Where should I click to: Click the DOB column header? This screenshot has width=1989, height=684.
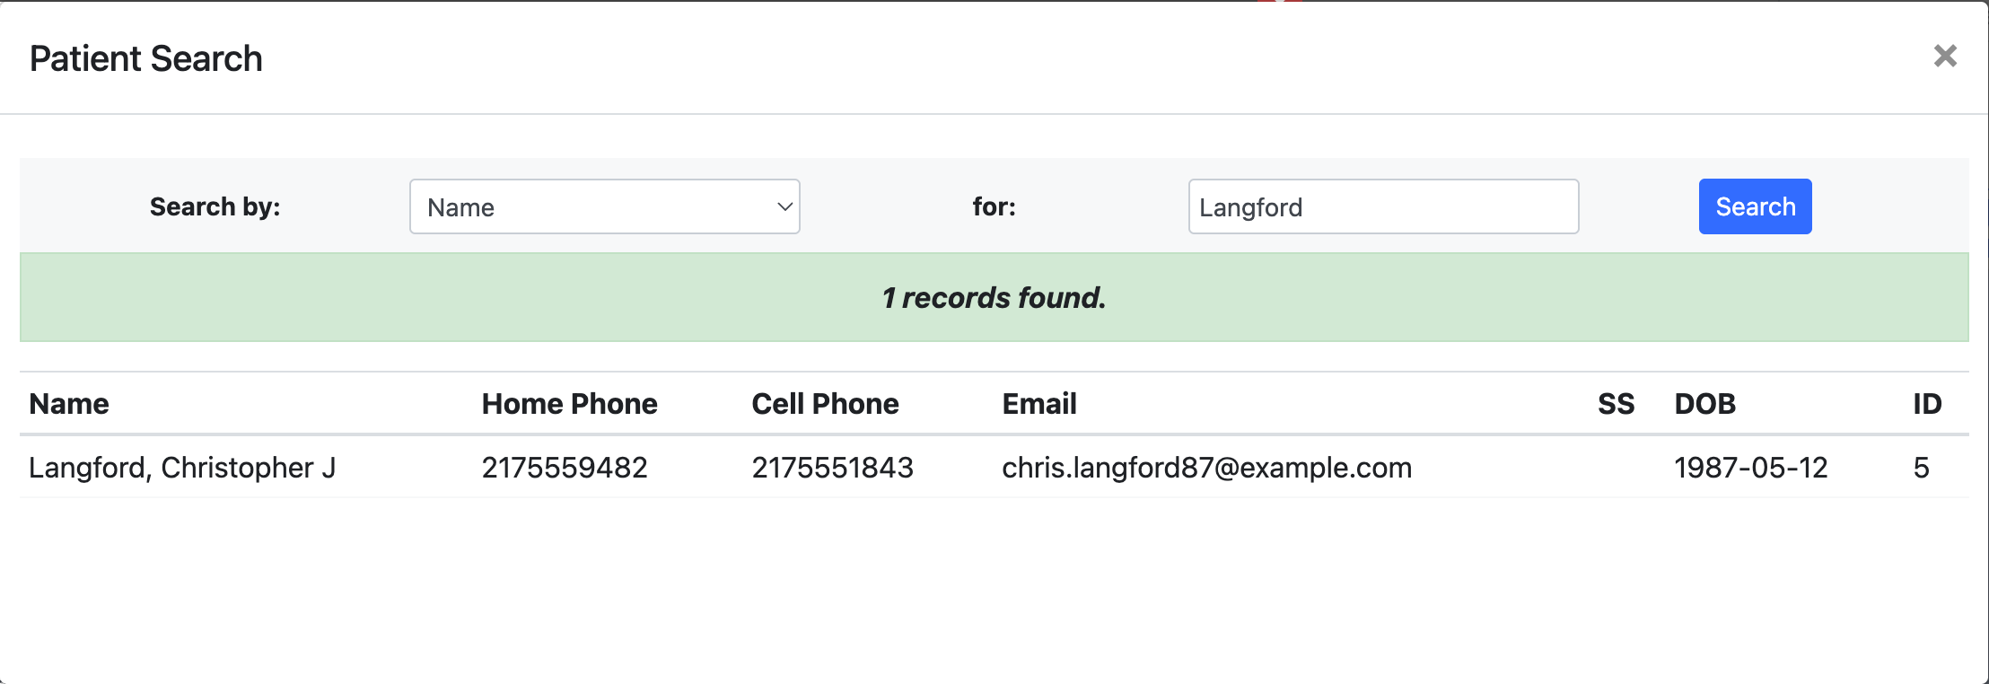tap(1704, 404)
